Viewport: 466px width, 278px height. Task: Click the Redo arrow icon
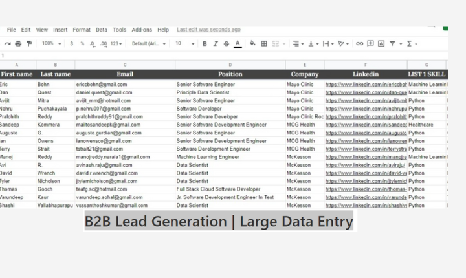coord(7,43)
